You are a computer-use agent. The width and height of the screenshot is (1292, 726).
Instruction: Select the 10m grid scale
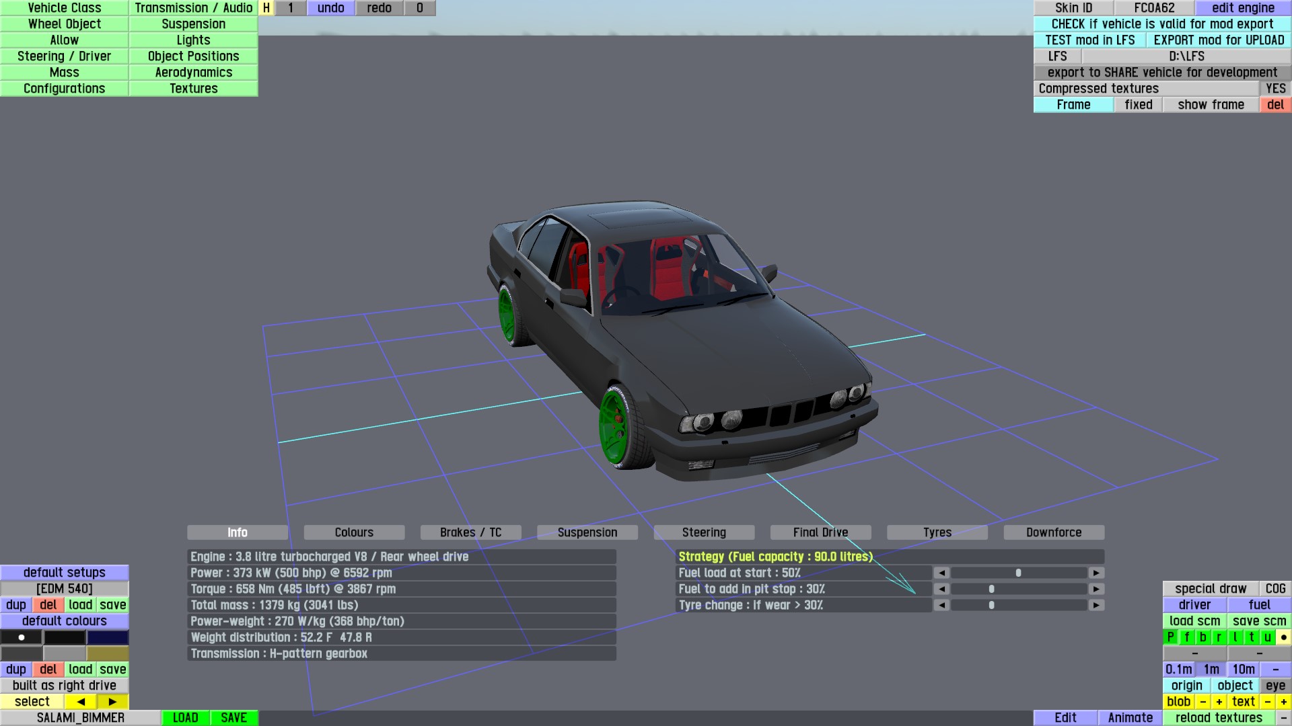click(x=1243, y=669)
